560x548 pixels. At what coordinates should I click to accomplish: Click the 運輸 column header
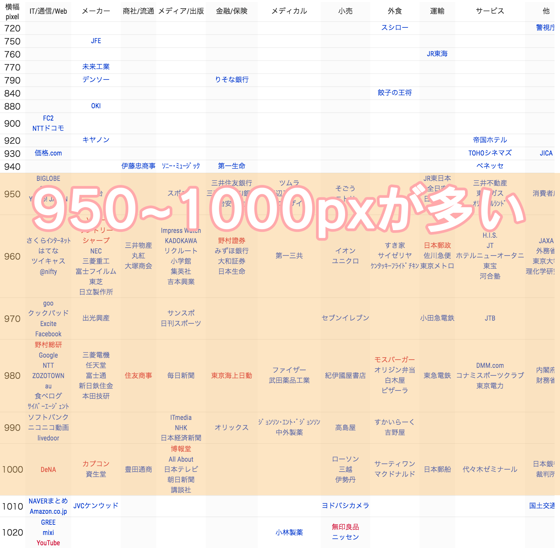click(437, 11)
